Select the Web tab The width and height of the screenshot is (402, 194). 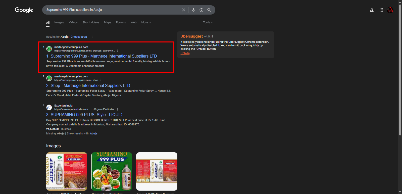133,22
